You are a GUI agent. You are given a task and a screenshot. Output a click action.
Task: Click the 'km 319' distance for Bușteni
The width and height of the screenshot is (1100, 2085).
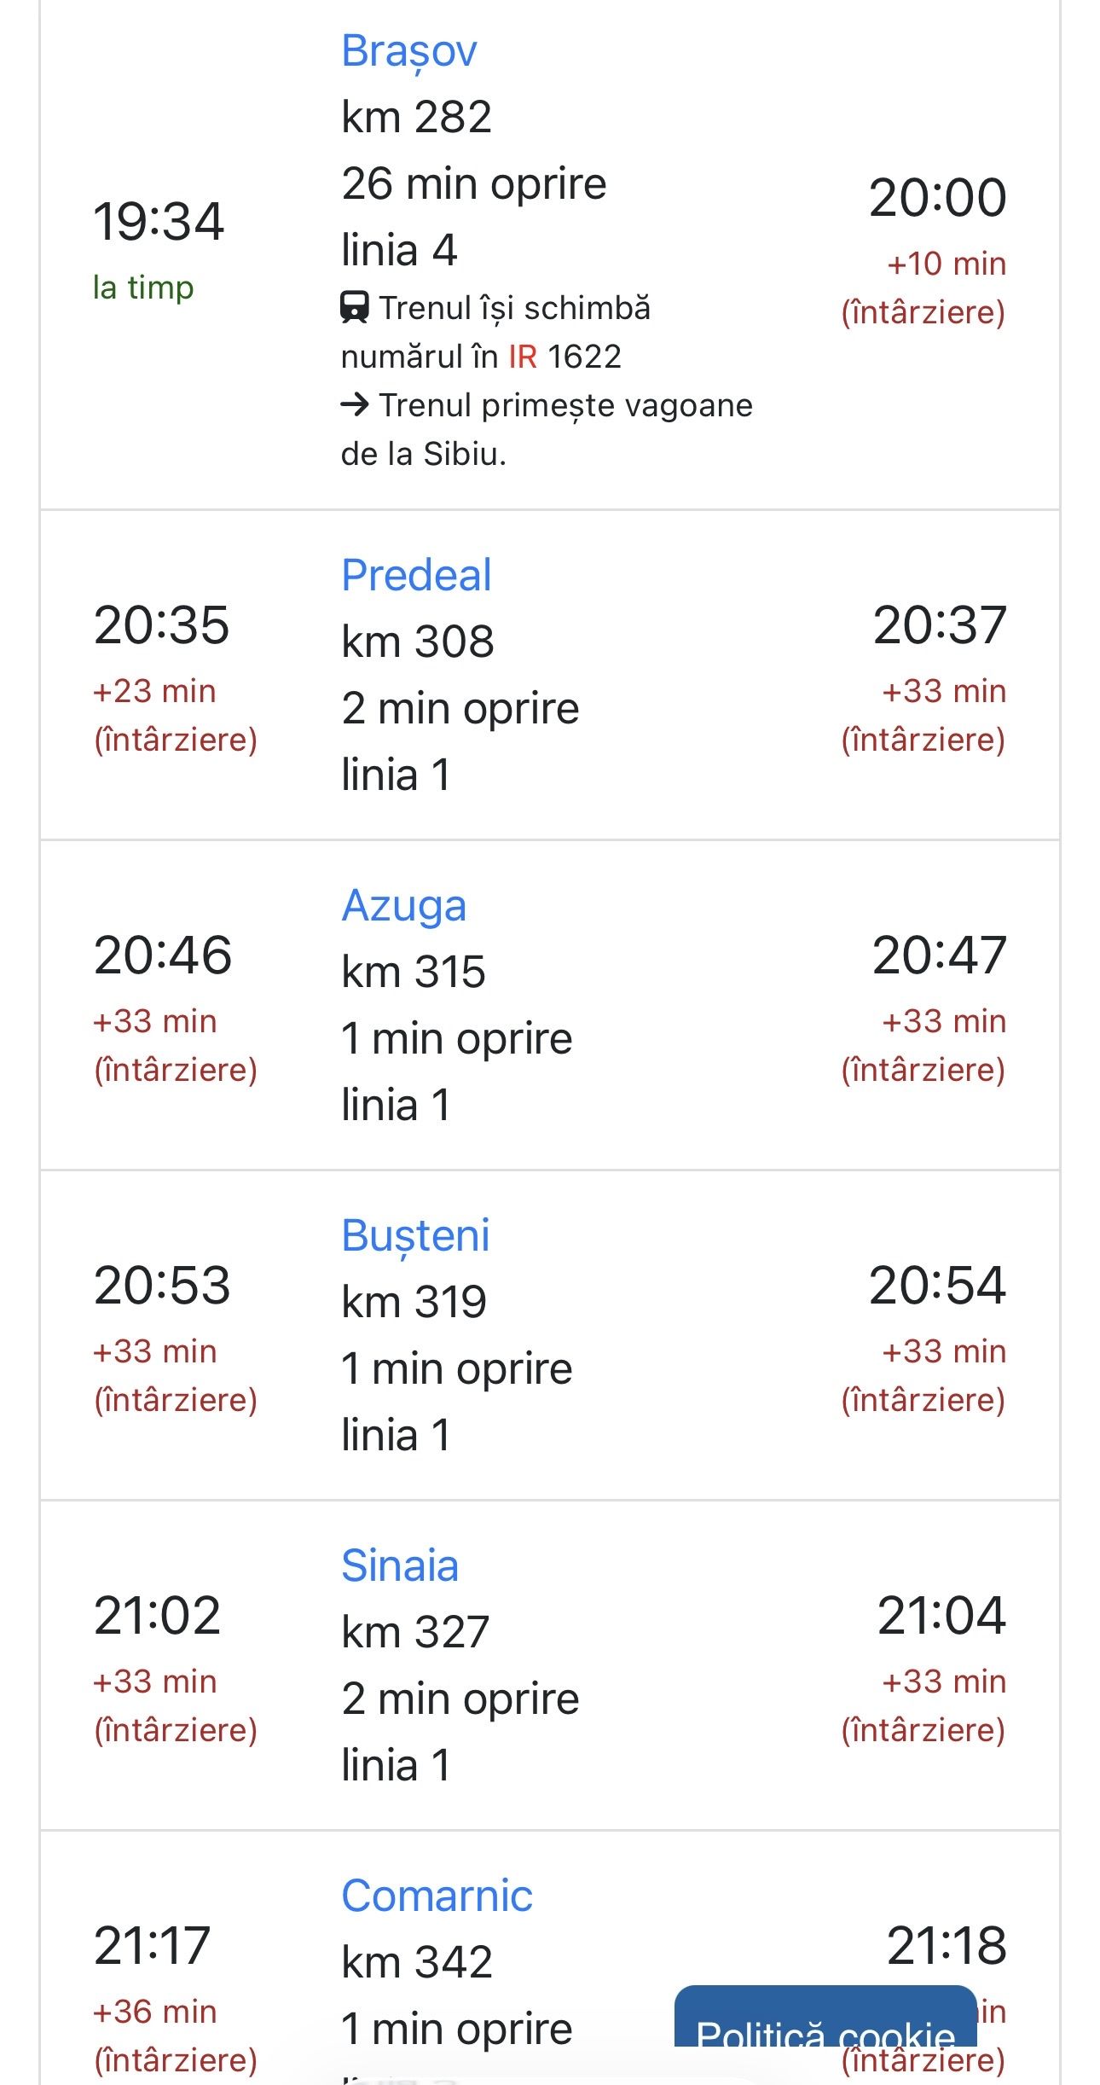tap(414, 1302)
